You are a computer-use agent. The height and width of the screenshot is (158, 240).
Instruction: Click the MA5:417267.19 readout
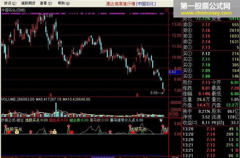click(49, 99)
